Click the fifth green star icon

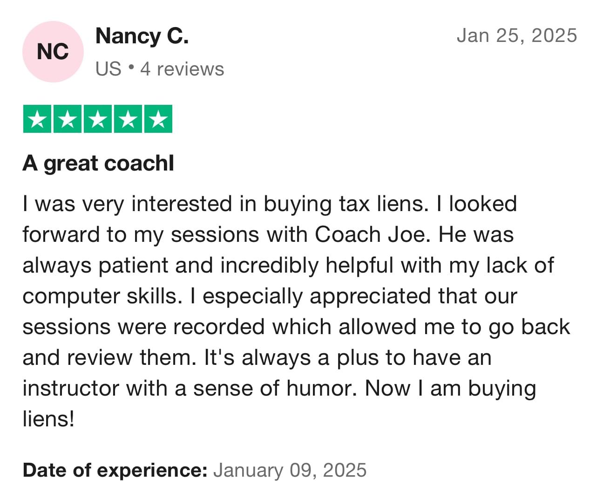click(158, 119)
